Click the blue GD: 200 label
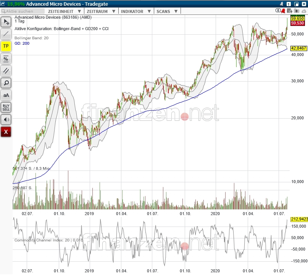Viewport: 308px width, 275px height. (x=22, y=43)
